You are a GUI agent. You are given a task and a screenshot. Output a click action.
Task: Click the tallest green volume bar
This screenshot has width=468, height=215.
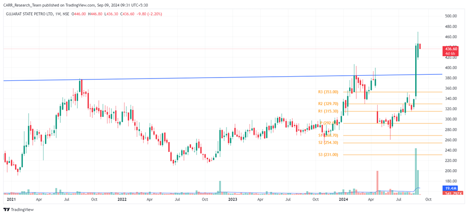click(x=416, y=172)
